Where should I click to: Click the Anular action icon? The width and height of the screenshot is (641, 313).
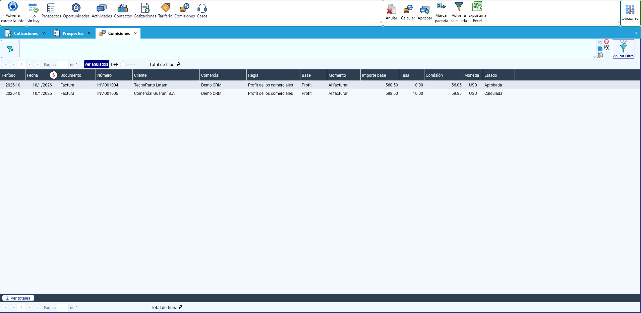[391, 9]
